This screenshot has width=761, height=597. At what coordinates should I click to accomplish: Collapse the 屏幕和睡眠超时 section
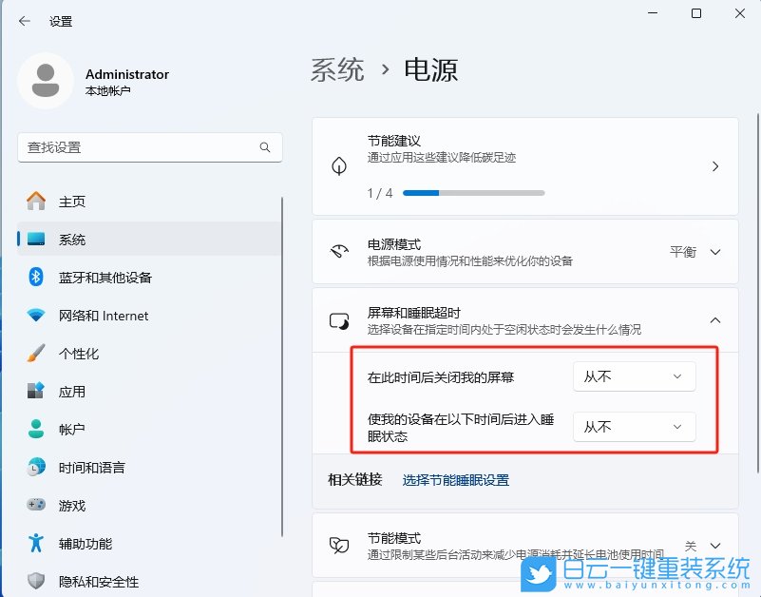715,320
